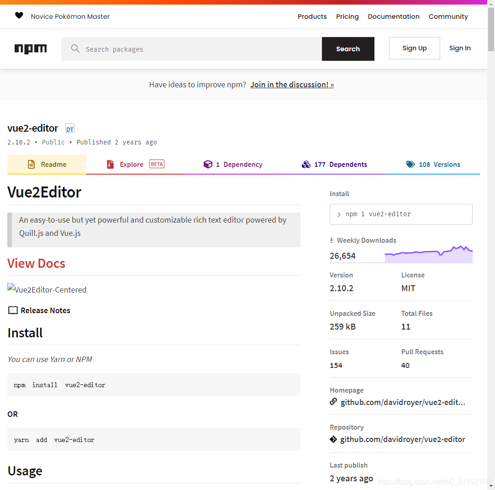Click the Release Notes book icon
Screen dimensions: 495x490
13,310
